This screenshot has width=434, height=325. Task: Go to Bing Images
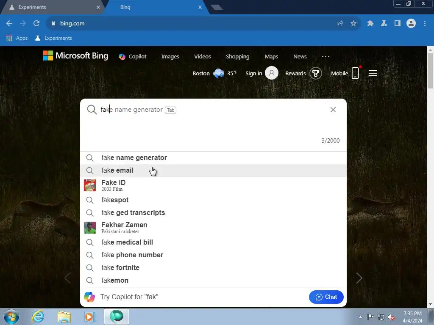(x=170, y=56)
